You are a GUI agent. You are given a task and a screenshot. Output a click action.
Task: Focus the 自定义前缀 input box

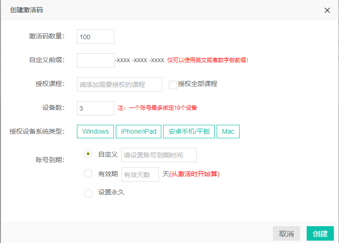coord(96,60)
